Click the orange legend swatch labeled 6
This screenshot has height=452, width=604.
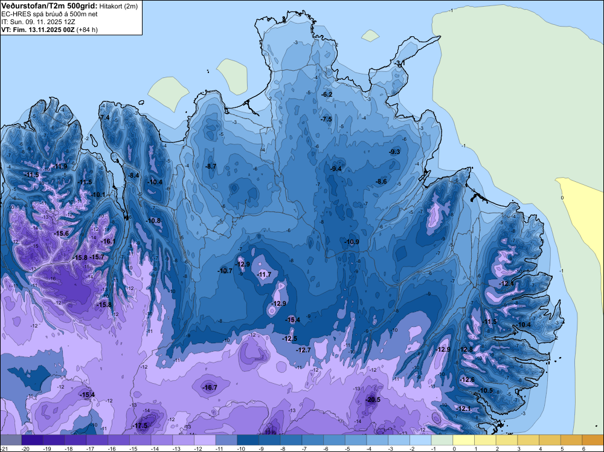[593, 440]
